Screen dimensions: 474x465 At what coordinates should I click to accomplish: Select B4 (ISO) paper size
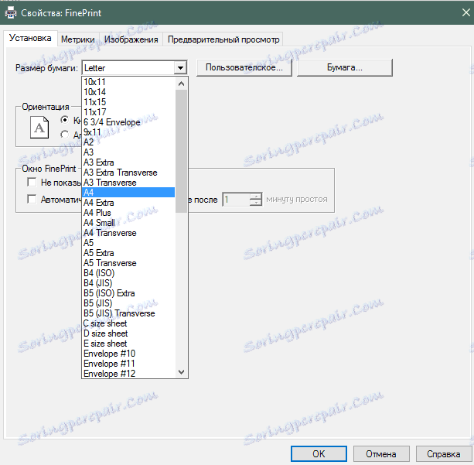coord(128,273)
